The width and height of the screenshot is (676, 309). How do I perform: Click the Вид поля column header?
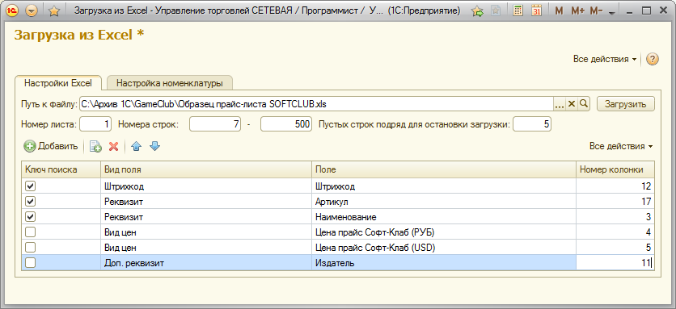(x=206, y=169)
